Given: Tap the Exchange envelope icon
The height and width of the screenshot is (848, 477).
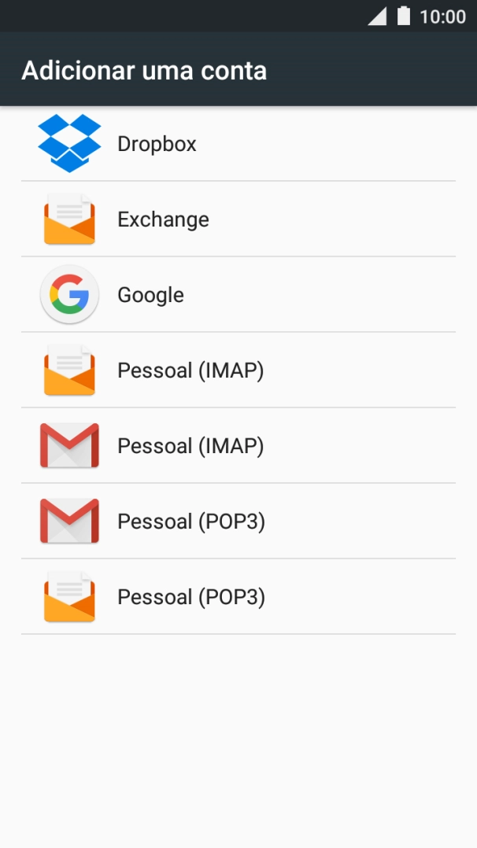Looking at the screenshot, I should (69, 219).
